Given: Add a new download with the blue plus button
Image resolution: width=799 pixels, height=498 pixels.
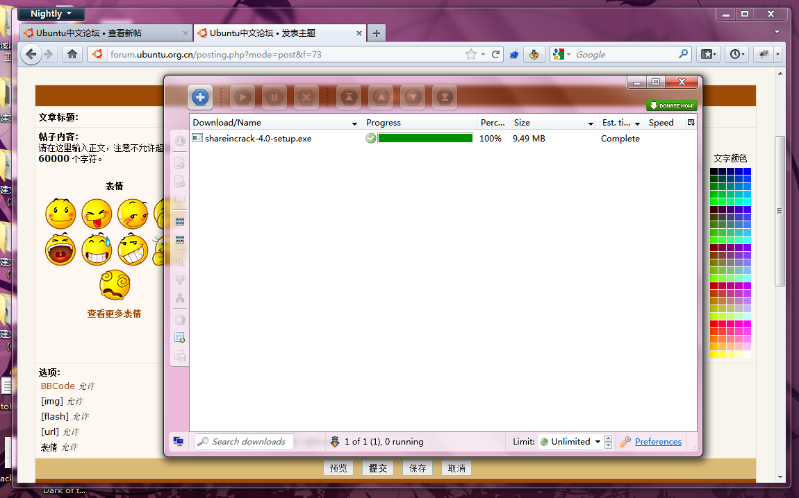Looking at the screenshot, I should [200, 97].
